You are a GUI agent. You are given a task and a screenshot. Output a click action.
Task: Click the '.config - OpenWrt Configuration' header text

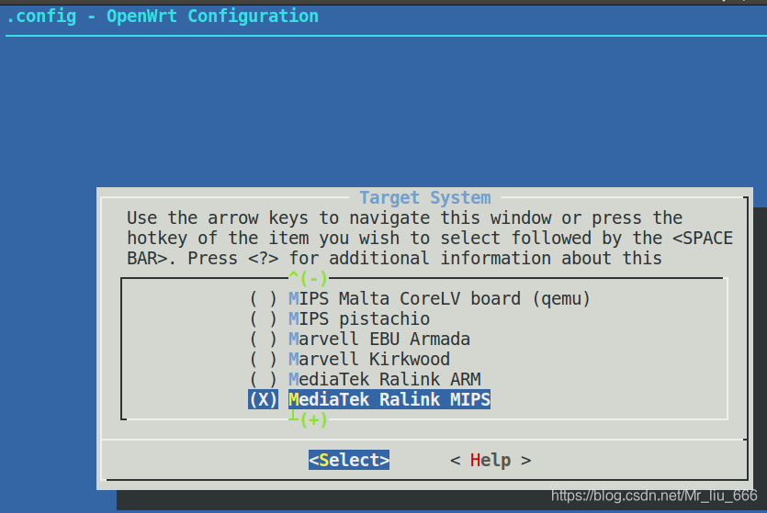pos(163,17)
